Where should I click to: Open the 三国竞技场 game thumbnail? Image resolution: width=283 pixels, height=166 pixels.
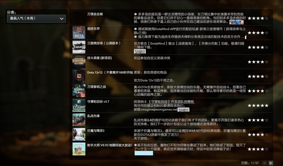pos(79,47)
